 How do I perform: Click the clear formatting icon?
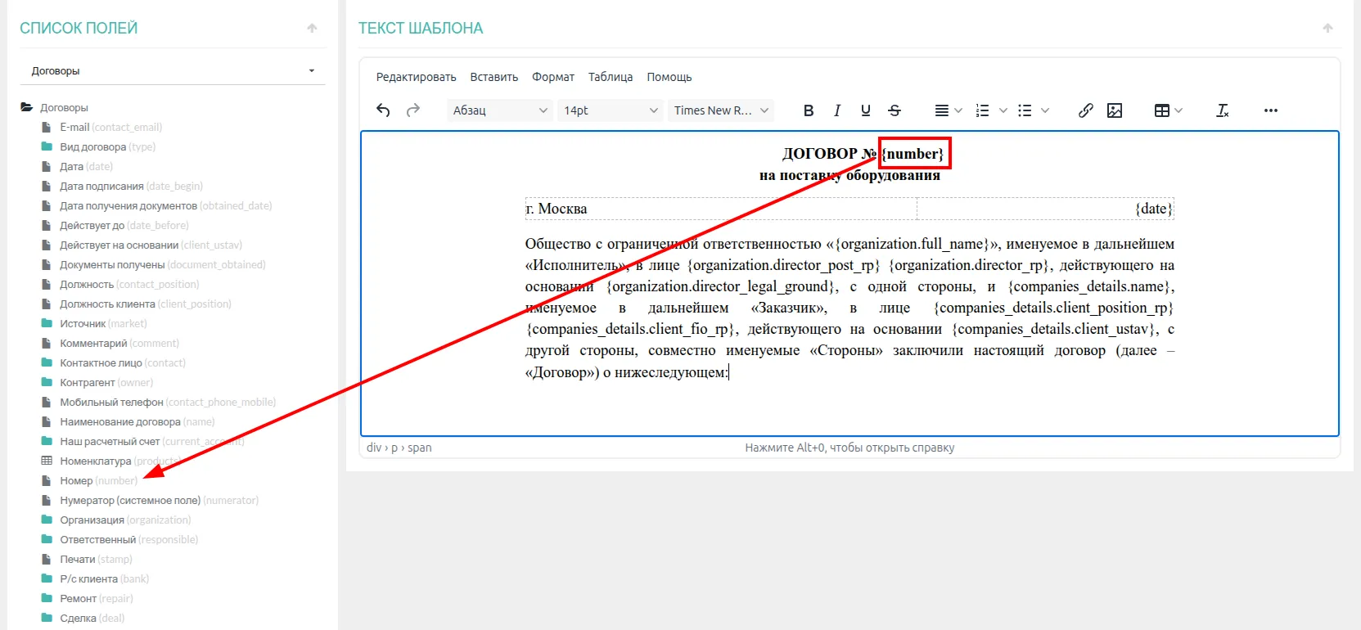pos(1223,110)
